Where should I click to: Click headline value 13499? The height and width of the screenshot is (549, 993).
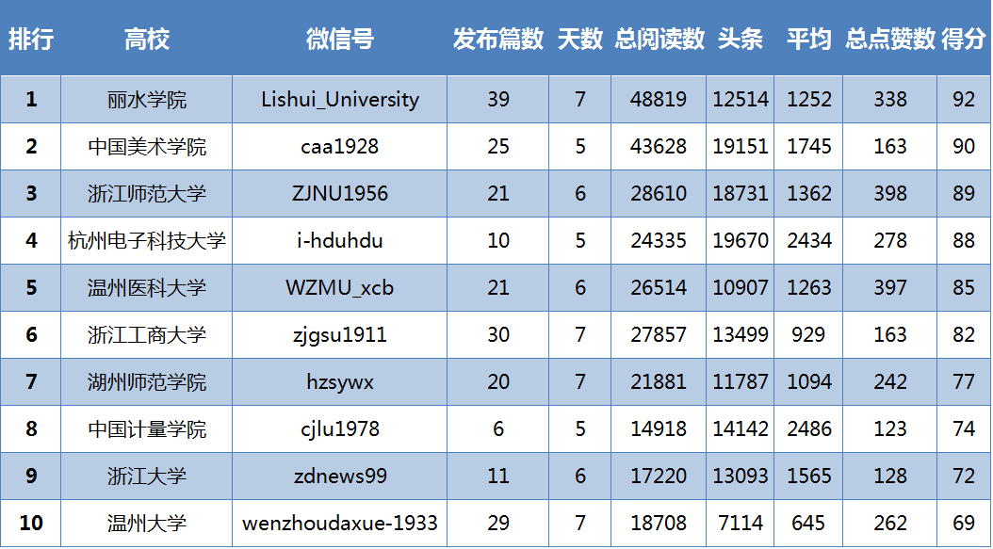pyautogui.click(x=741, y=334)
